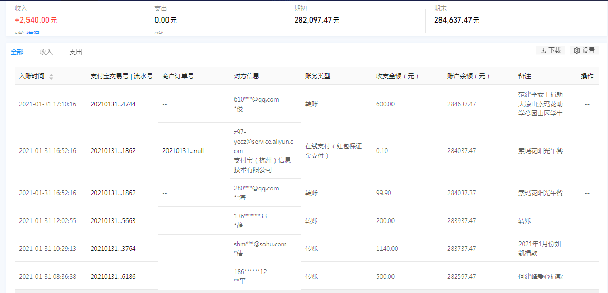Click the 账户余额（元） column header
The height and width of the screenshot is (293, 608).
pyautogui.click(x=469, y=76)
